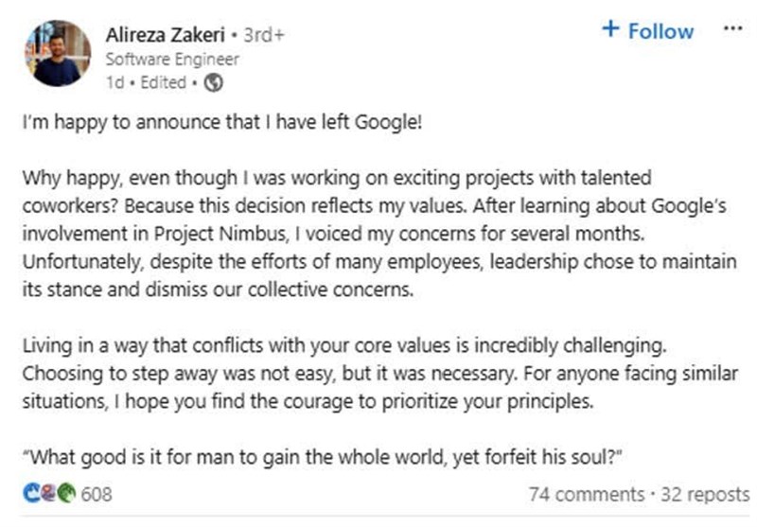Click the 3rd+ connection degree badge
Image resolution: width=757 pixels, height=527 pixels.
265,36
